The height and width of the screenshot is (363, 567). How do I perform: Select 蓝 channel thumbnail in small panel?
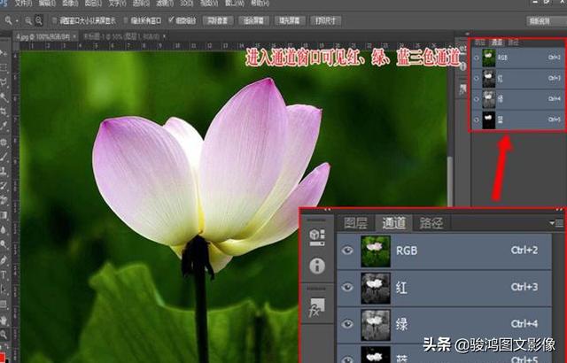click(488, 120)
